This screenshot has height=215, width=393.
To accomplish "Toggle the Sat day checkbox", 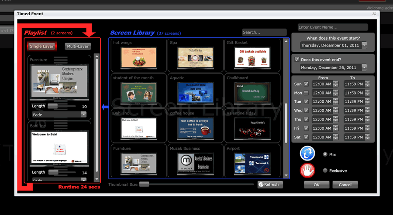I will tap(306, 137).
